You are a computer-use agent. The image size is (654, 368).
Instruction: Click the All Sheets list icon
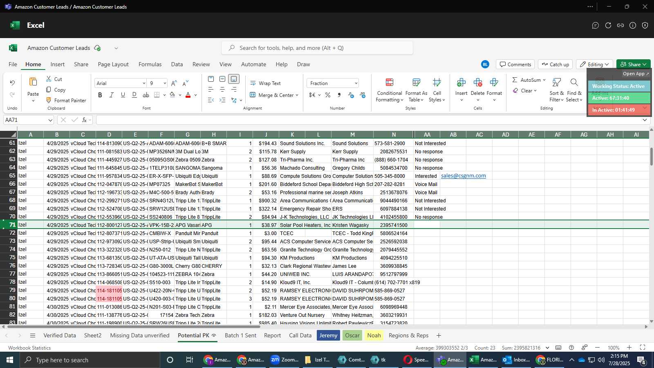click(x=33, y=336)
